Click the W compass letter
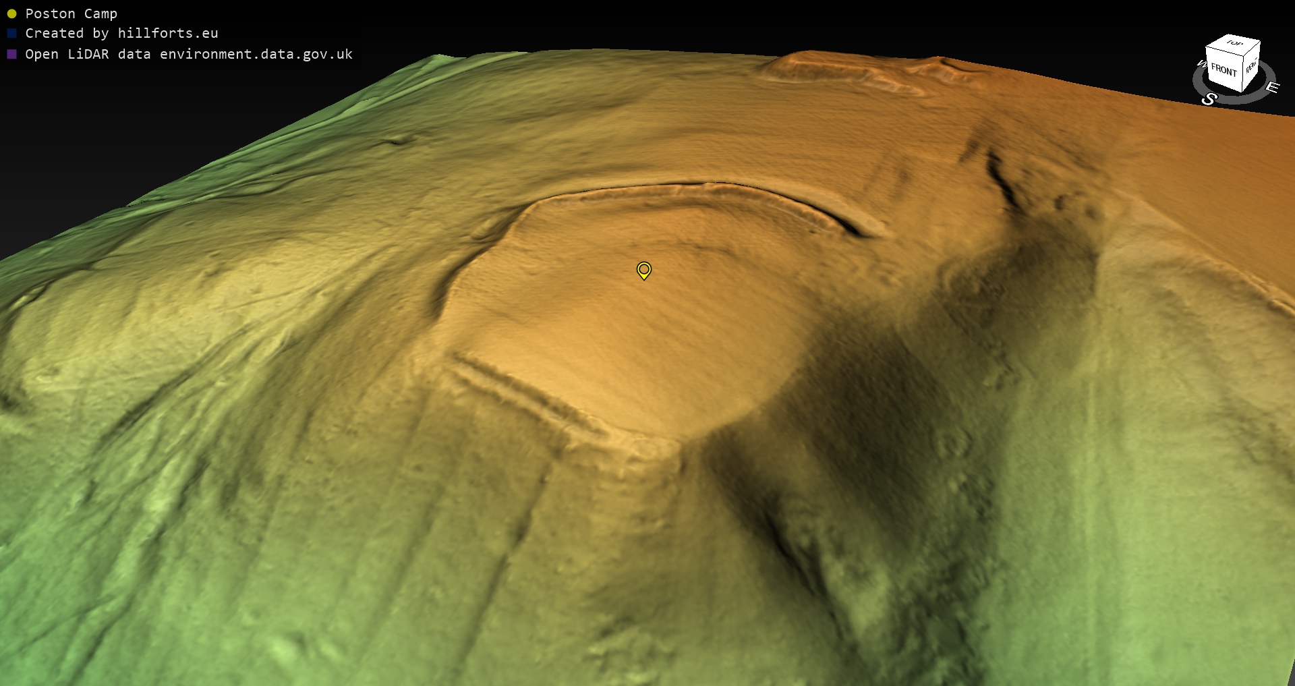The image size is (1295, 686). pos(1201,64)
